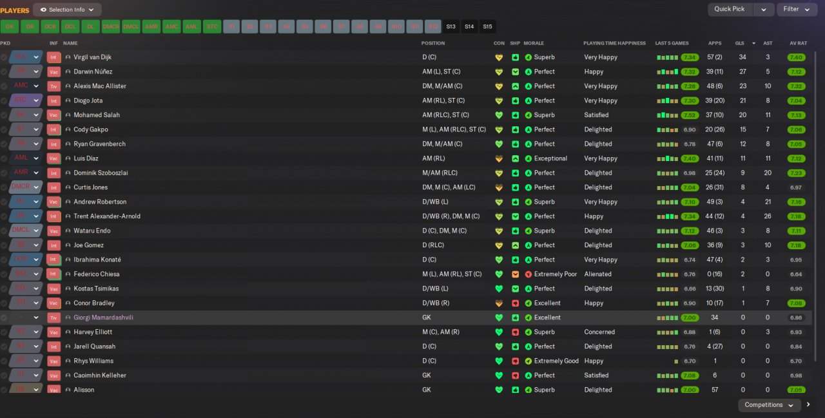Click Federico Chiesa's Extremely Poor morale icon
Screen dimensions: 825x418
pyautogui.click(x=529, y=274)
